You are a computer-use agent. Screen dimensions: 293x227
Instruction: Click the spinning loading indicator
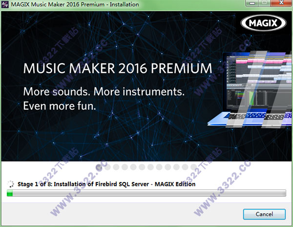pos(11,184)
